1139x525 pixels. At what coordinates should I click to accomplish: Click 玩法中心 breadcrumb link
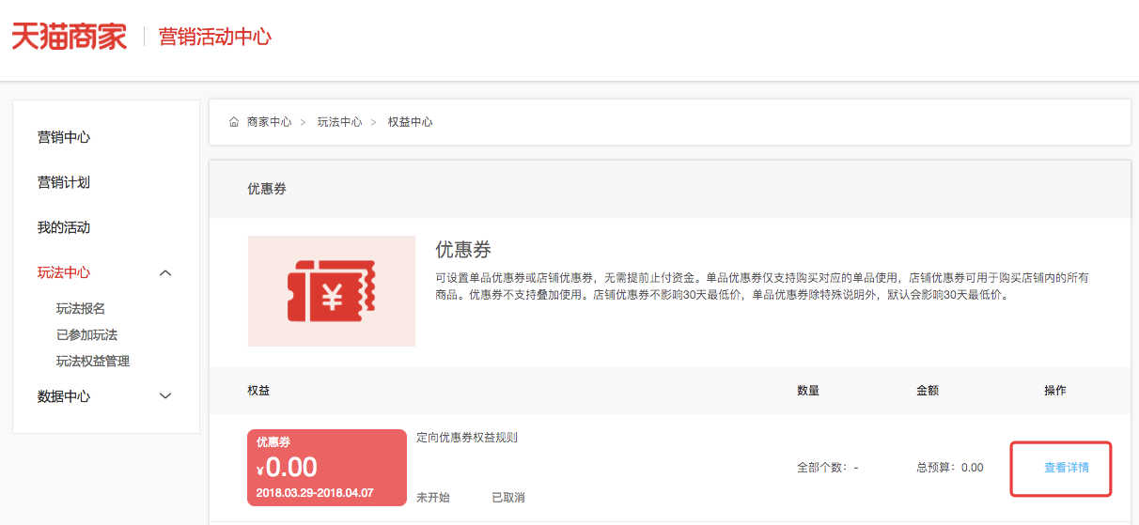(x=339, y=122)
